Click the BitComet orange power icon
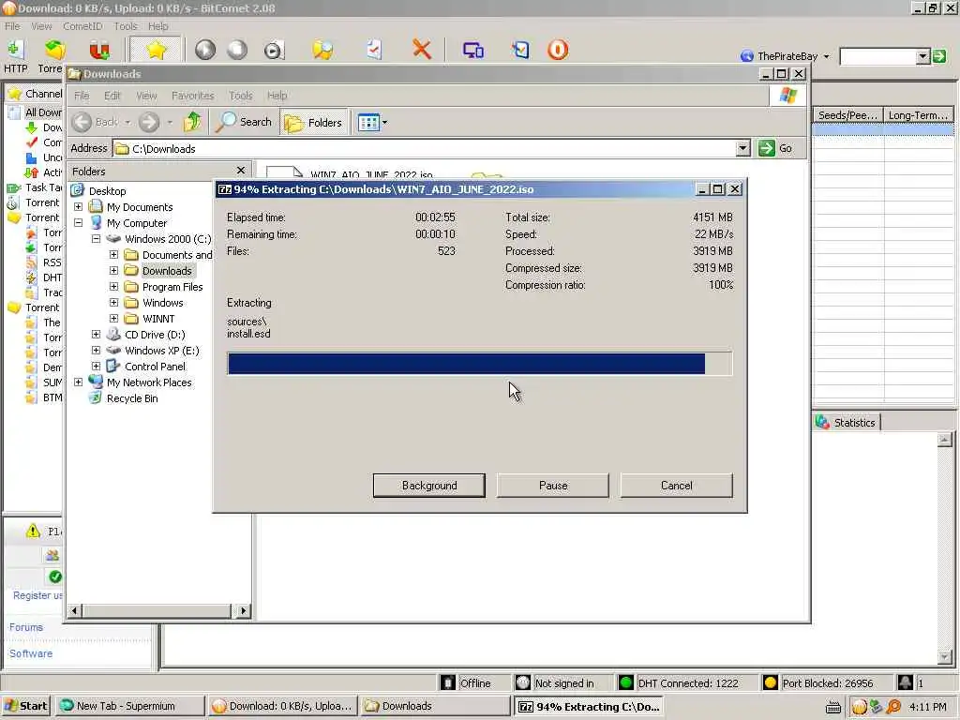960x720 pixels. pos(558,50)
